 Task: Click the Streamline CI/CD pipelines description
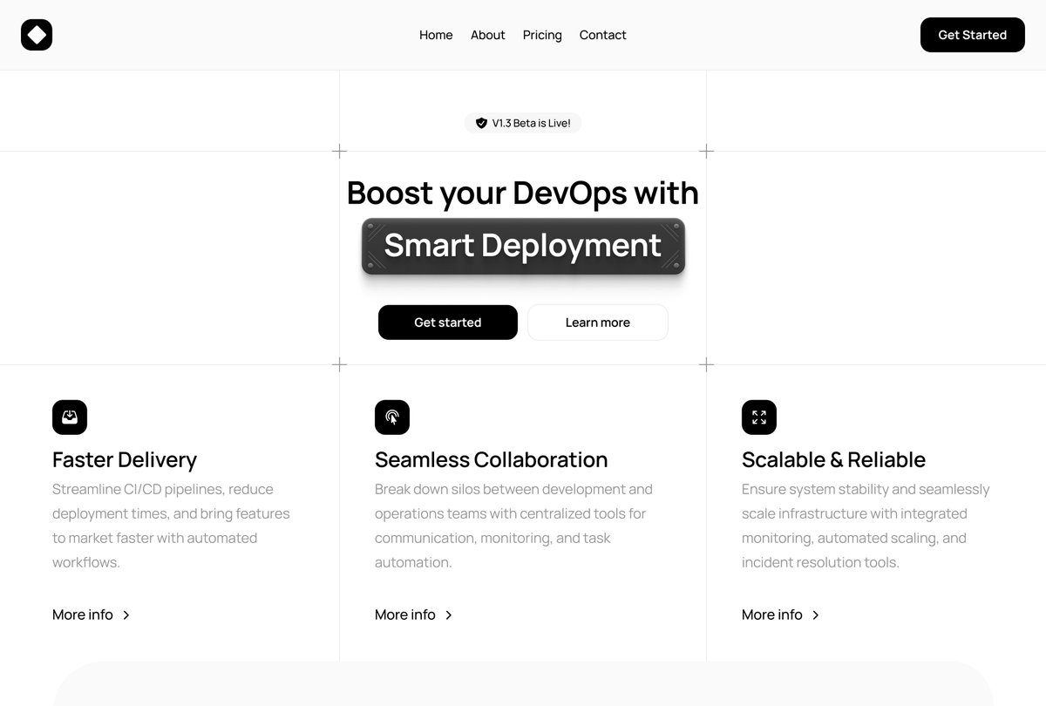coord(171,526)
